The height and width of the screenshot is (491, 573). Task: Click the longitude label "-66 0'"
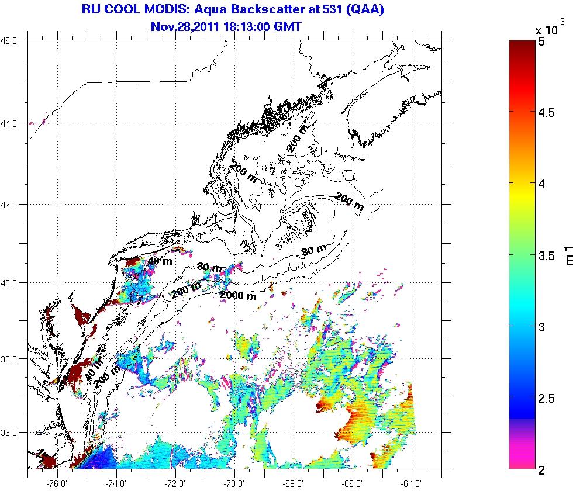click(x=353, y=484)
